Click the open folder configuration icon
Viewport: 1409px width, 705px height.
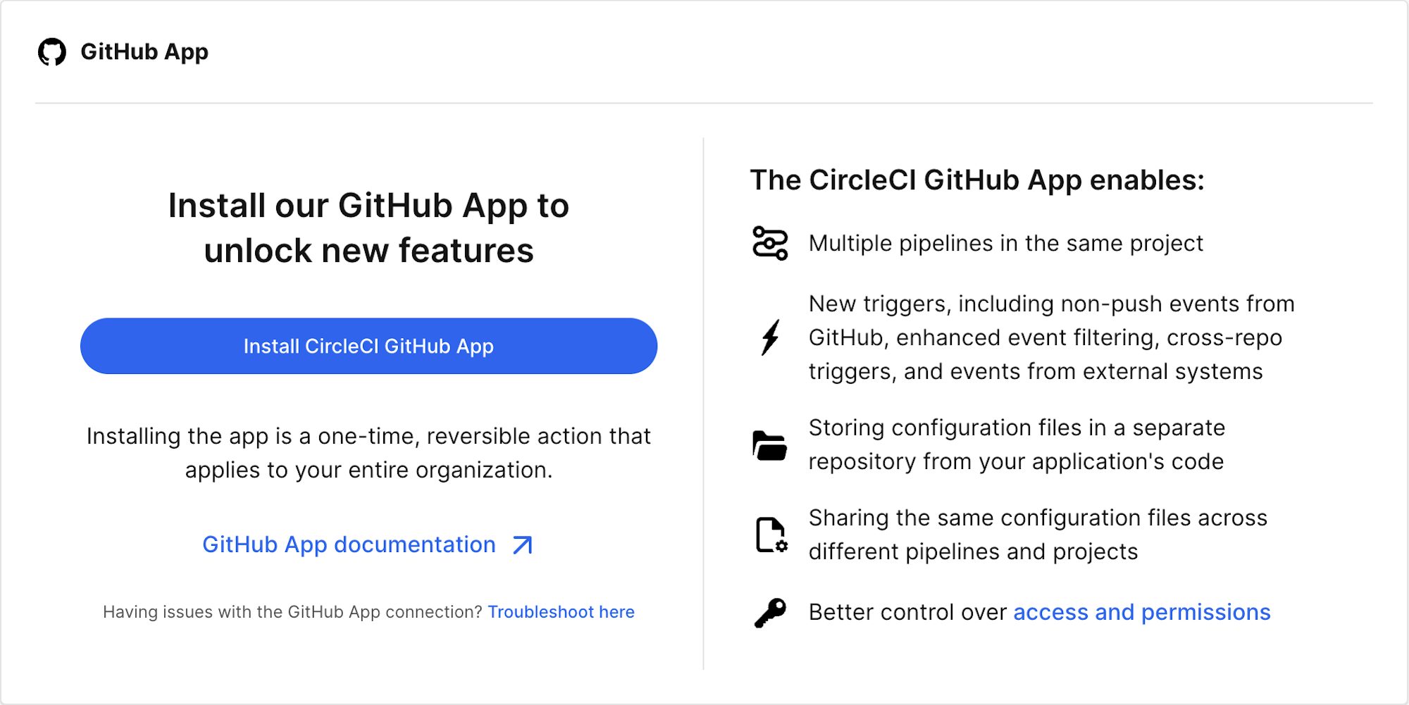point(770,445)
